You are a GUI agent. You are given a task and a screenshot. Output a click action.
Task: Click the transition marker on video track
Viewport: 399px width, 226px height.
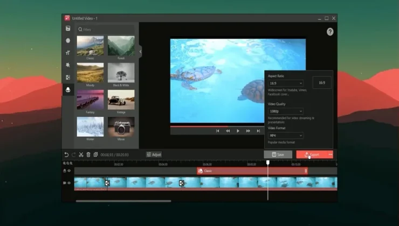click(107, 183)
